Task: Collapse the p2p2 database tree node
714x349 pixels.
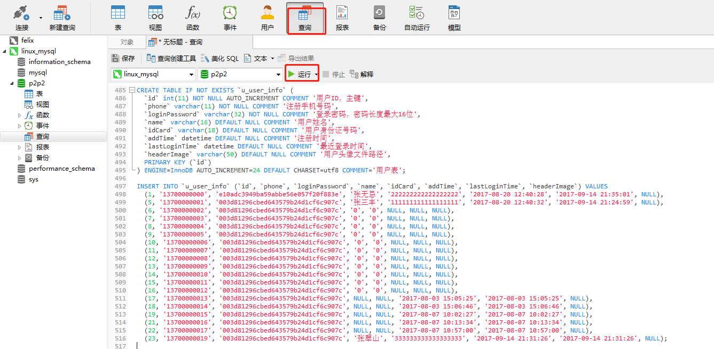Action: [x=12, y=83]
